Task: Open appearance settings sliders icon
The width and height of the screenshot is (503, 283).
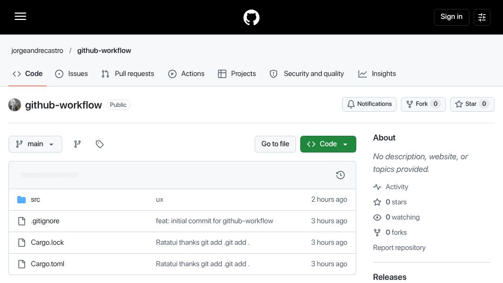Action: (x=482, y=17)
